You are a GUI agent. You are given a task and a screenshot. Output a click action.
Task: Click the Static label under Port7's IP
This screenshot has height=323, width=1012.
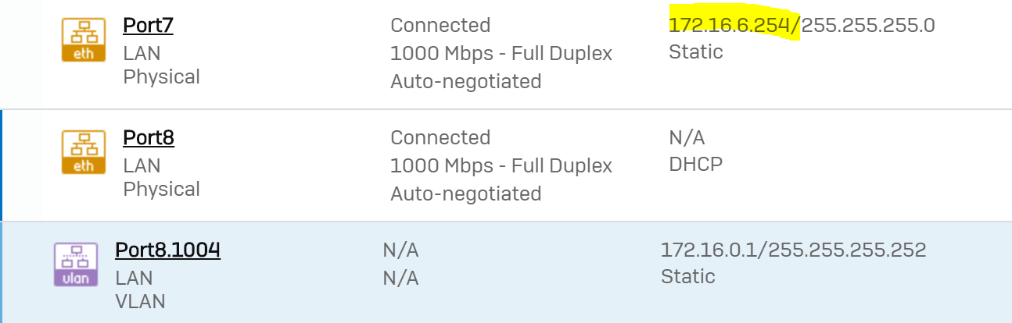coord(695,52)
